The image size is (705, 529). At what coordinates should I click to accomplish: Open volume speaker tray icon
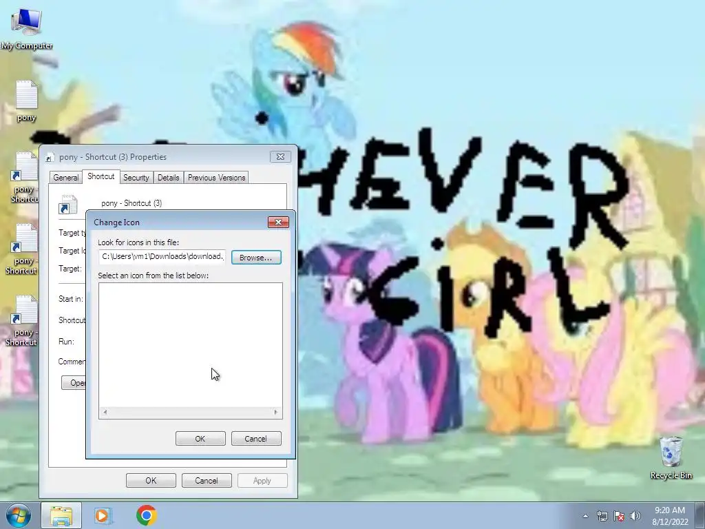click(635, 516)
